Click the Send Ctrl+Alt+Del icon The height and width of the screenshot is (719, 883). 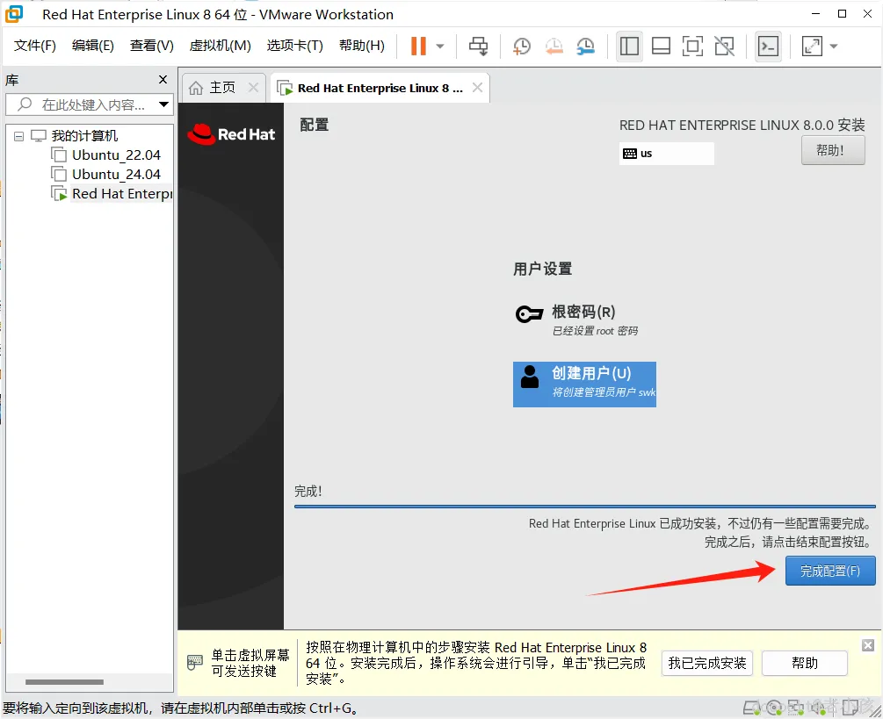click(x=479, y=47)
